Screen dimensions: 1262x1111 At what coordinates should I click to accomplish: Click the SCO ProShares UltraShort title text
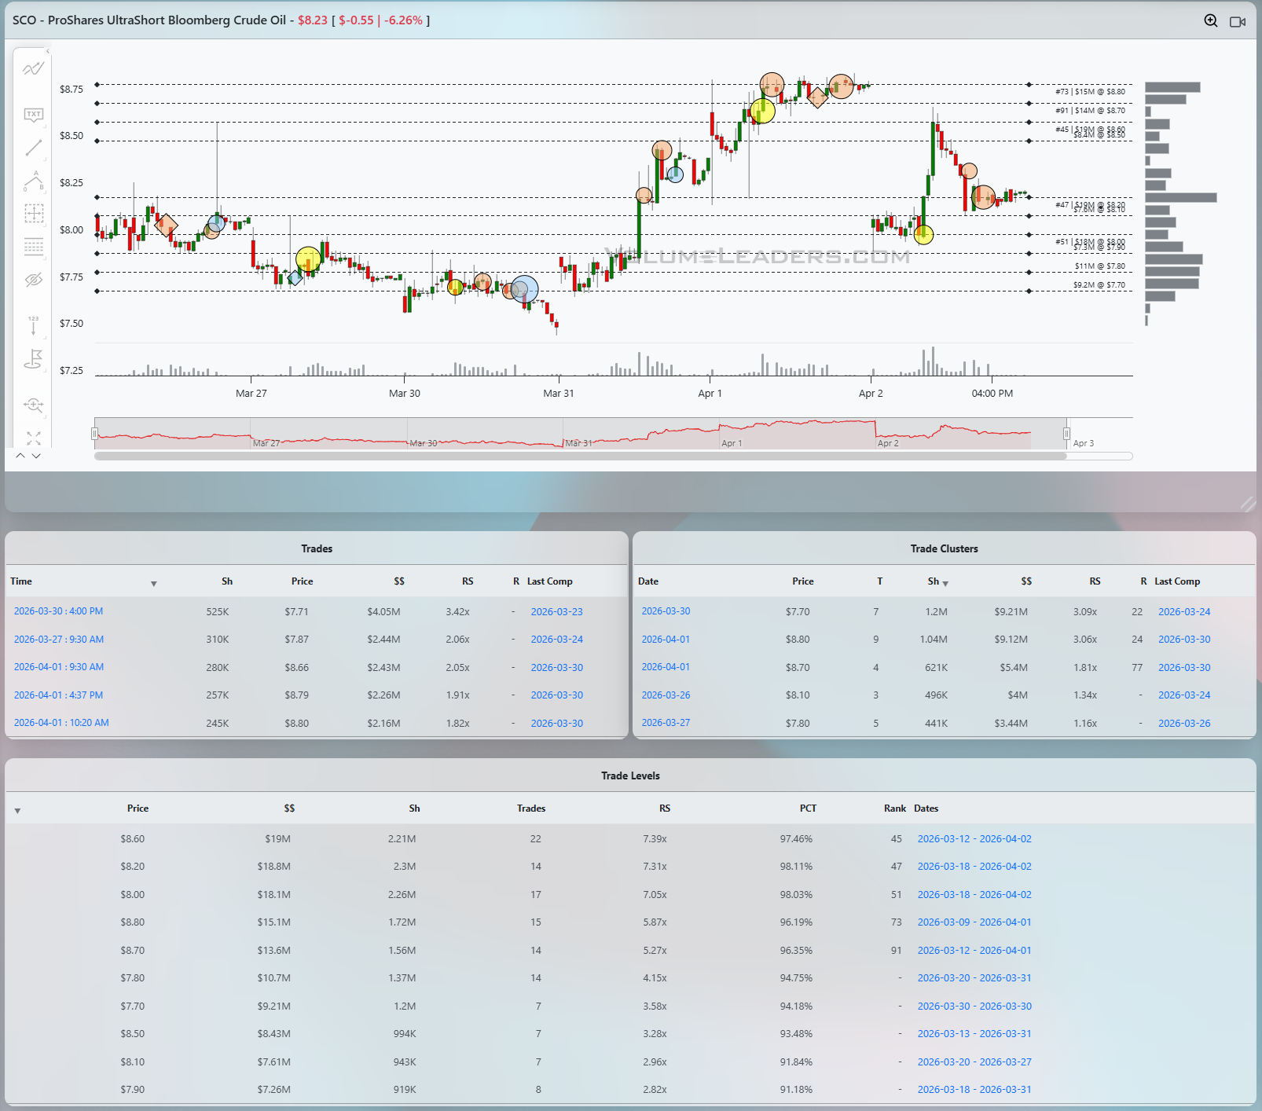(149, 20)
